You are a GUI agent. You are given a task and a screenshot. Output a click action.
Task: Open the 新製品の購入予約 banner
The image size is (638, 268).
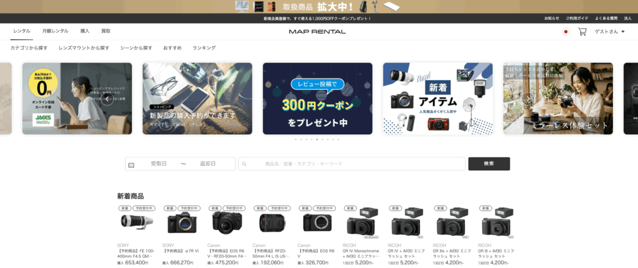[x=198, y=99]
